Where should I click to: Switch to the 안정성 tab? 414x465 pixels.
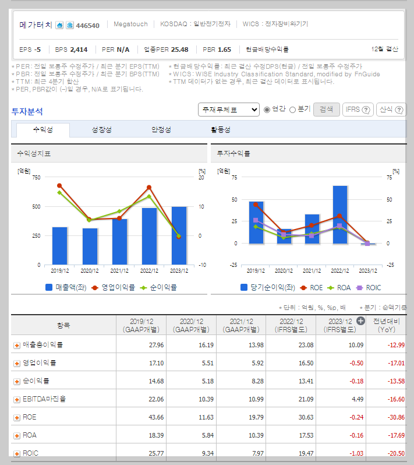(161, 130)
